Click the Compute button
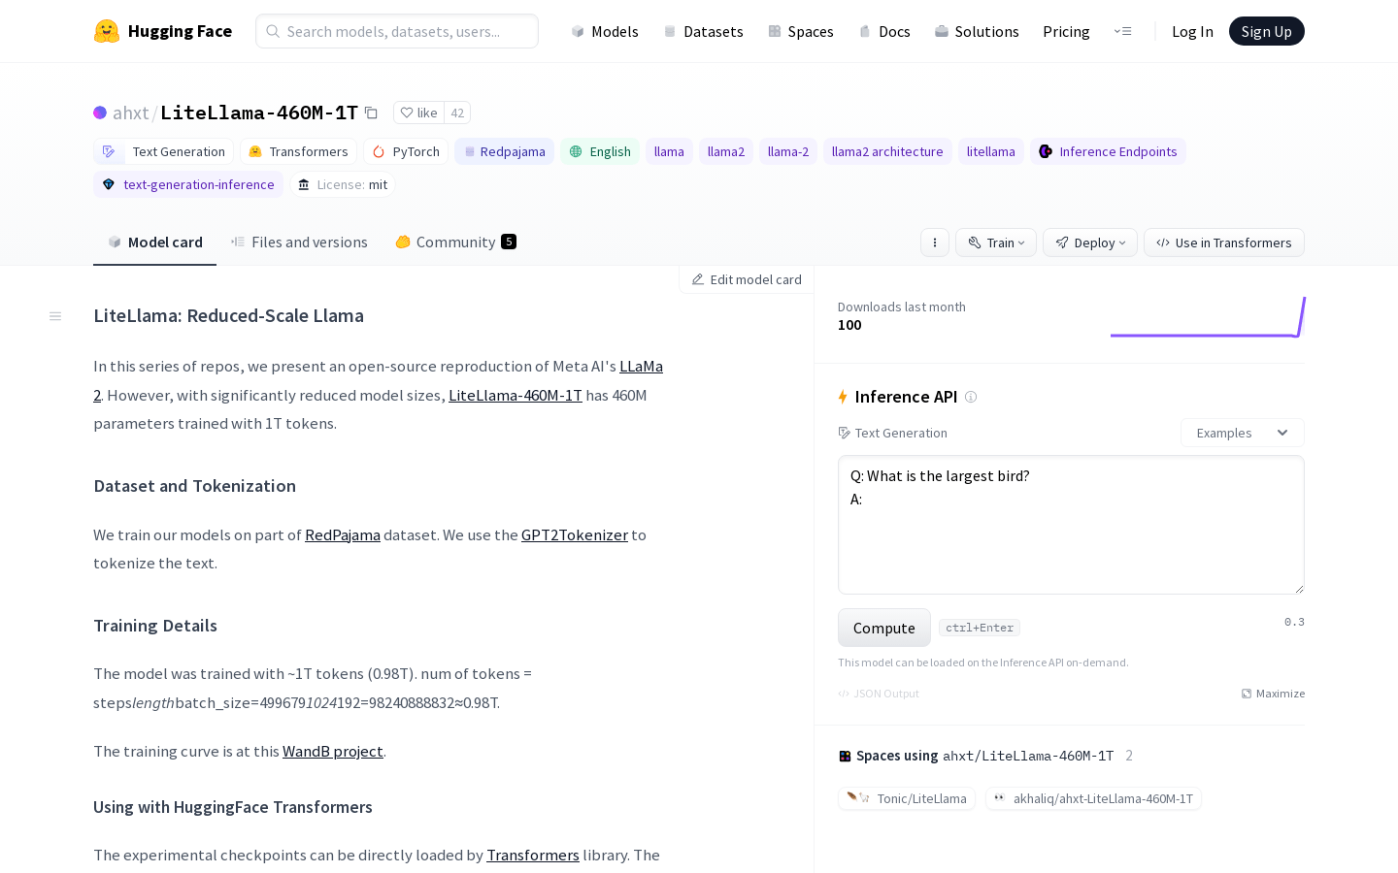This screenshot has width=1398, height=873. (x=884, y=628)
